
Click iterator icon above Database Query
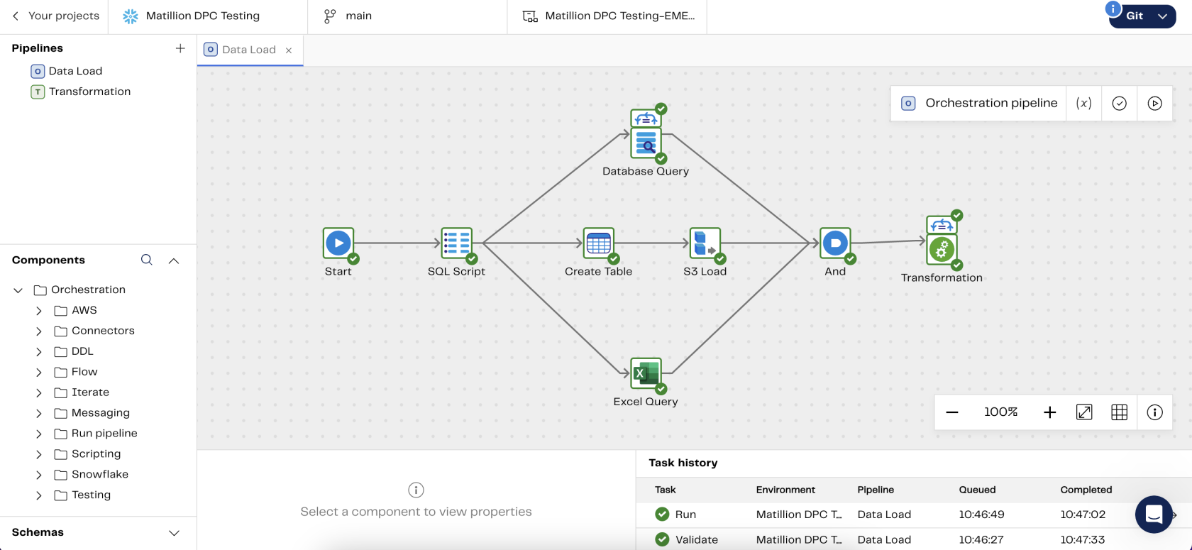pos(646,118)
